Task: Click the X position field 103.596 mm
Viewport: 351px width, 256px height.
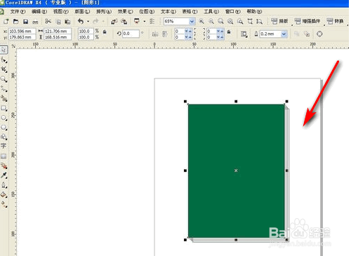Action: 22,31
